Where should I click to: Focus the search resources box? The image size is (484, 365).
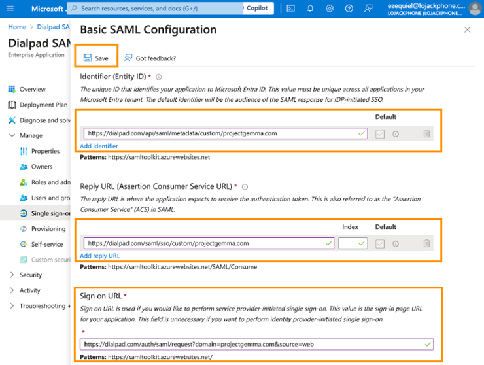coord(156,9)
